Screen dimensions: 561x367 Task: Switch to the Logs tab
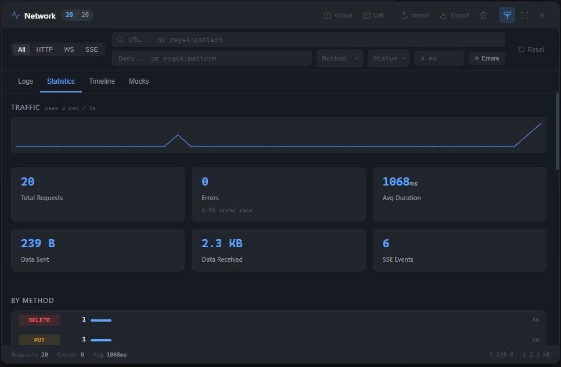pos(26,81)
